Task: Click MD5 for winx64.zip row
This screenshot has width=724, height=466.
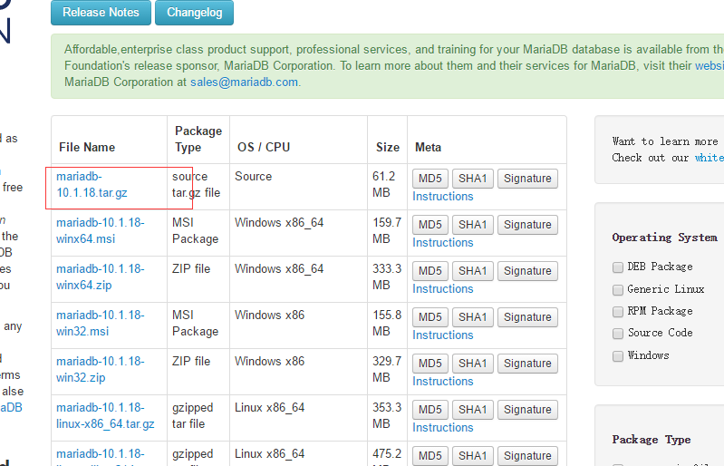Action: coord(430,271)
